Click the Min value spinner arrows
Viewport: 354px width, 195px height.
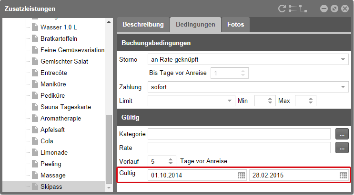270,101
